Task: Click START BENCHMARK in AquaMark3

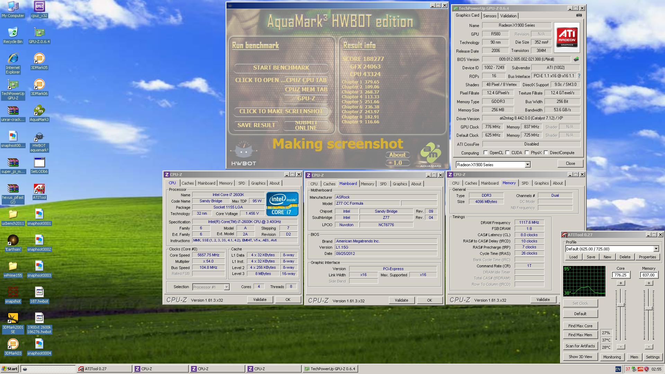Action: 281,68
